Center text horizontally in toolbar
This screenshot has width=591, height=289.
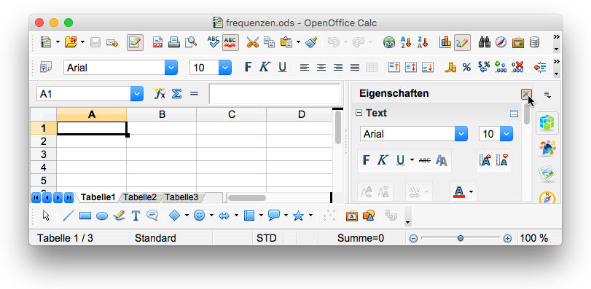tap(321, 68)
